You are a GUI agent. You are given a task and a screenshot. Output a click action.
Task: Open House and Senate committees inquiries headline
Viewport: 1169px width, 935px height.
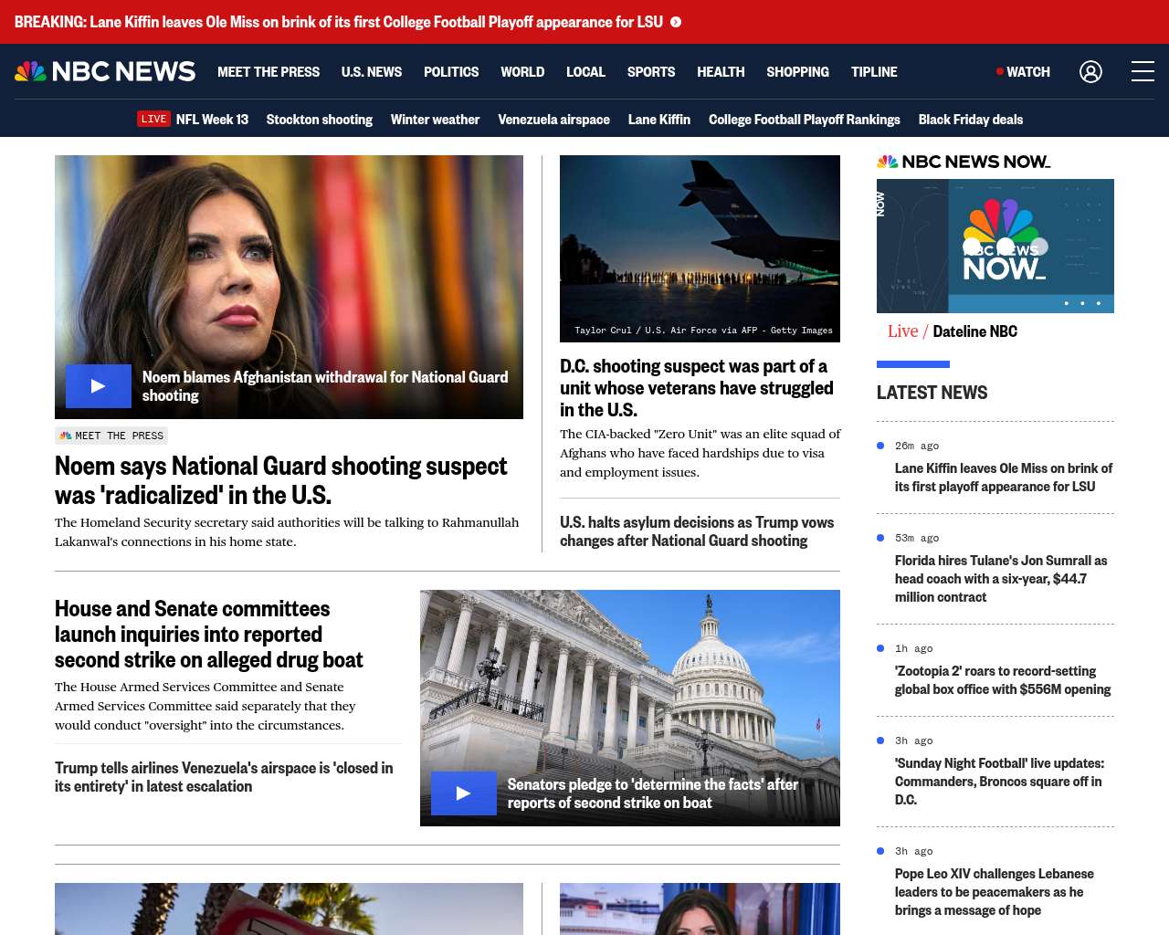(x=209, y=634)
